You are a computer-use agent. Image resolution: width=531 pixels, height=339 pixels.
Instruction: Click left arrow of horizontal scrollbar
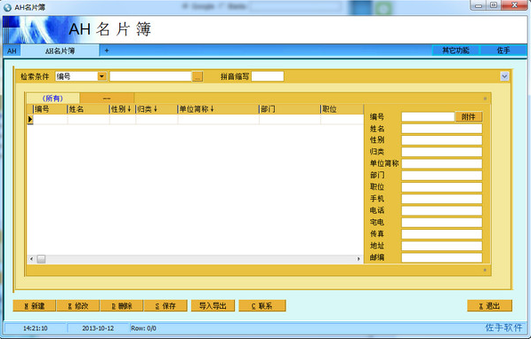pyautogui.click(x=31, y=259)
